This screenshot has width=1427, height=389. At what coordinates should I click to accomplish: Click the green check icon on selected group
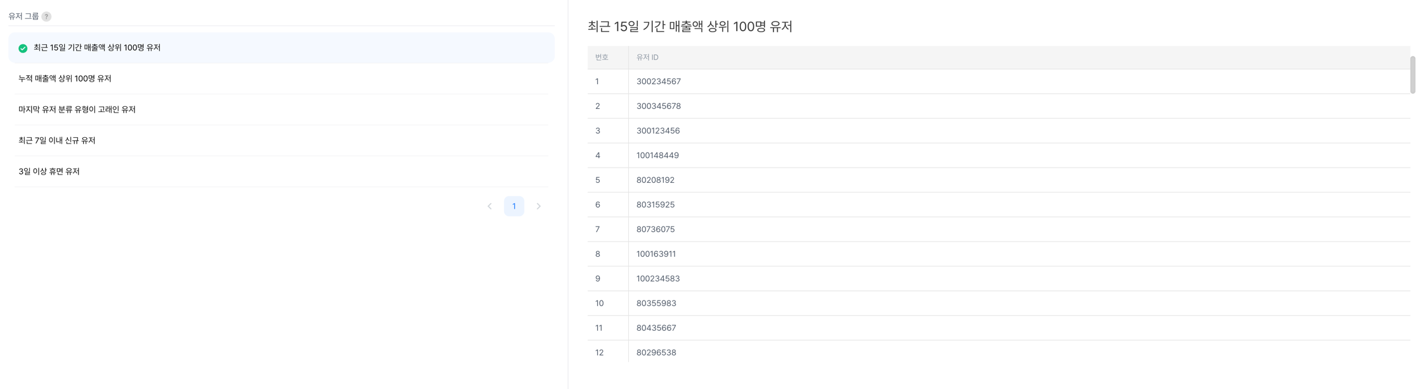23,48
